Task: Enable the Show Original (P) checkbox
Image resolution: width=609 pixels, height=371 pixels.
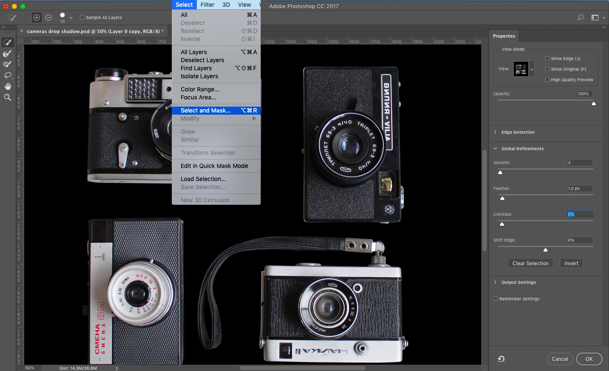Action: point(547,69)
